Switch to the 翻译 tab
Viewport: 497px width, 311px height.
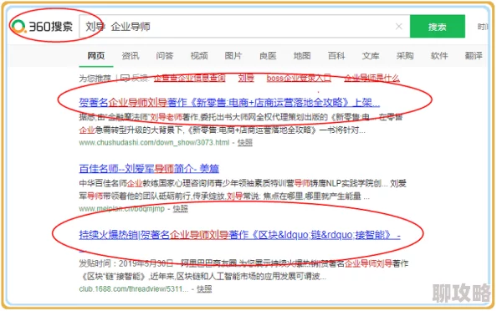pos(474,56)
